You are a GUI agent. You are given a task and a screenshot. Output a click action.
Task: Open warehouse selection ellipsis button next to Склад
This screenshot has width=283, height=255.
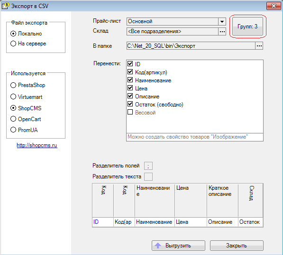[222, 32]
